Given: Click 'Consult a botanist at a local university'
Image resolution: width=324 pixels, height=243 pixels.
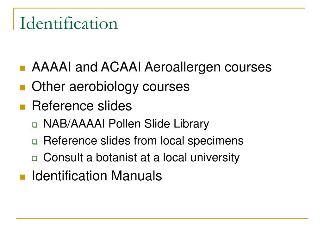Looking at the screenshot, I should (141, 158).
